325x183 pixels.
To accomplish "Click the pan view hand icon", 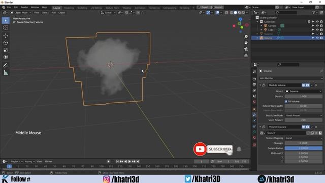I will (246, 43).
